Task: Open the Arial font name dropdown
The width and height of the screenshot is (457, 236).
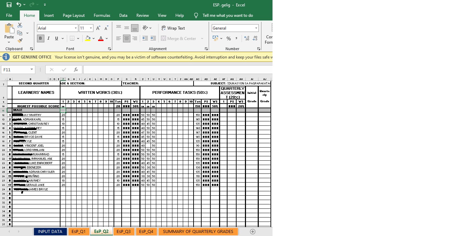Action: (x=76, y=28)
